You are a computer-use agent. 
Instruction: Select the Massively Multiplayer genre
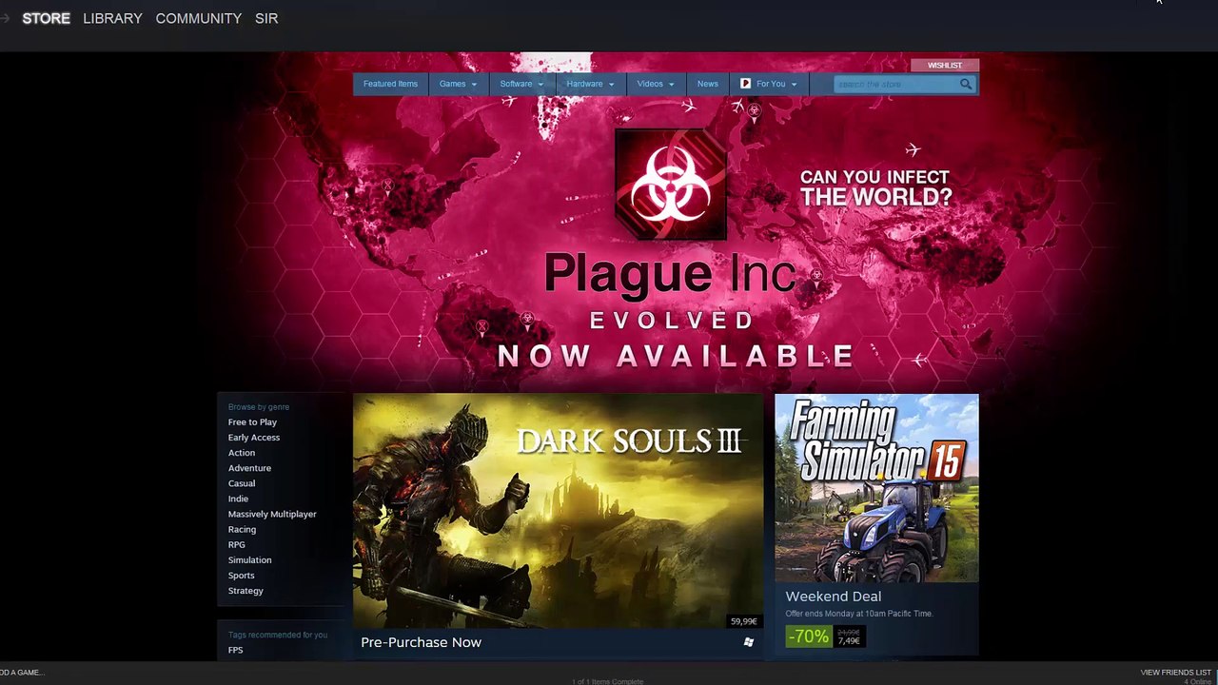272,514
